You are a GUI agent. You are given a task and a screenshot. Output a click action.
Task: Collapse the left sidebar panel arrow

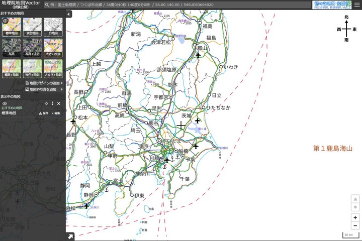[69, 14]
